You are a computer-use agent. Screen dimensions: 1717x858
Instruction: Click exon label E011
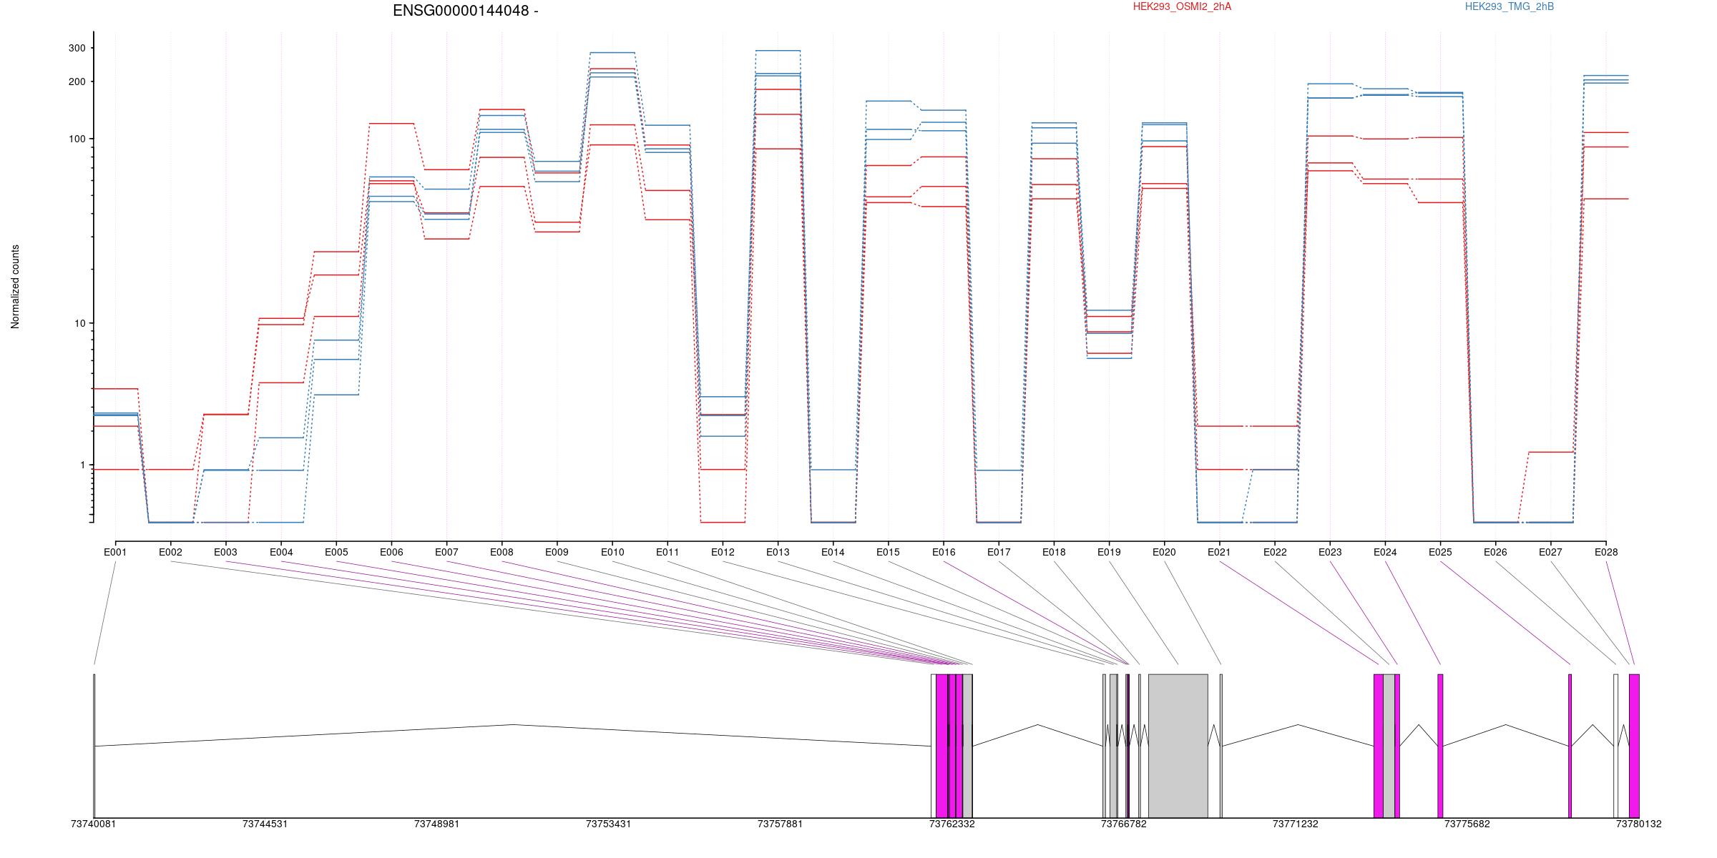pyautogui.click(x=667, y=552)
